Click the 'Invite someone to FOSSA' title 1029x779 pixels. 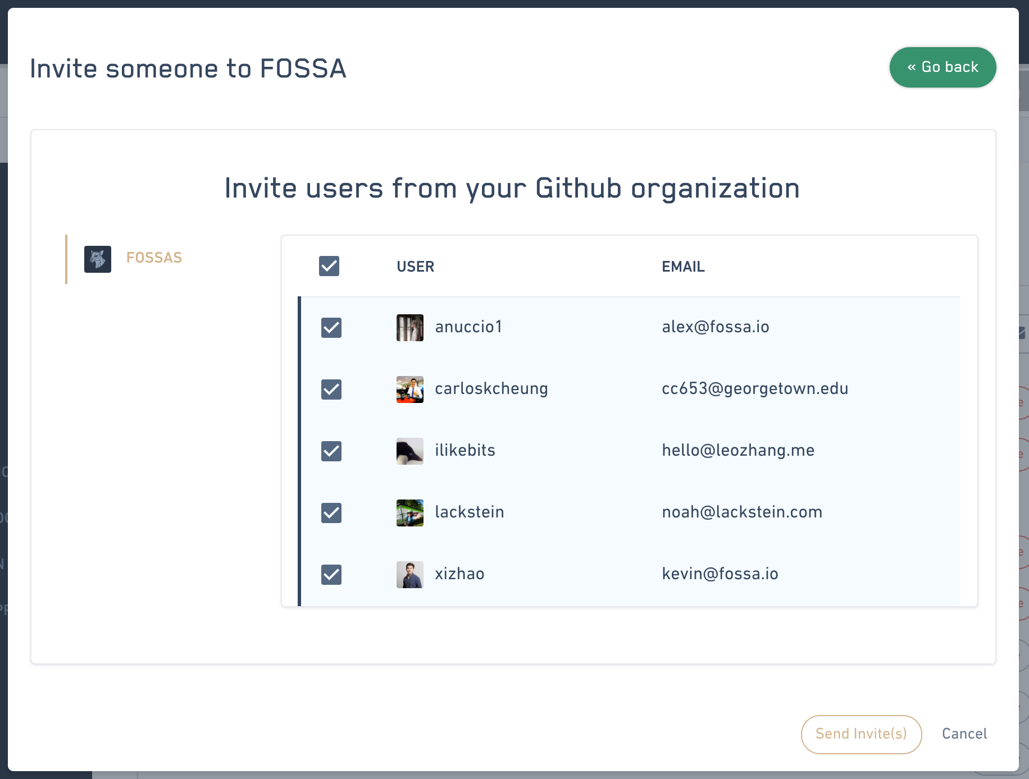[188, 69]
